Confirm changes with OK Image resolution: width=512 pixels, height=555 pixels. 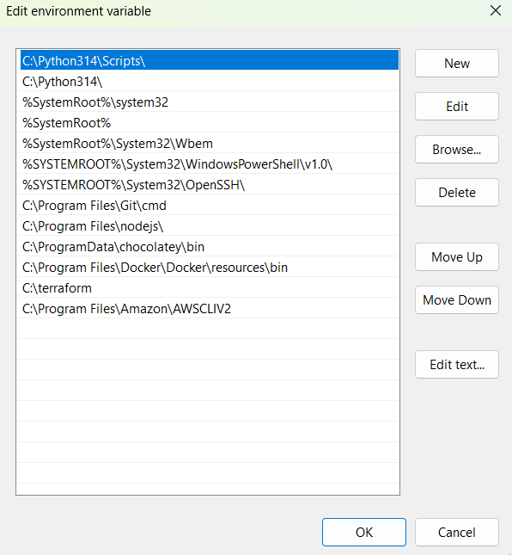pos(364,533)
